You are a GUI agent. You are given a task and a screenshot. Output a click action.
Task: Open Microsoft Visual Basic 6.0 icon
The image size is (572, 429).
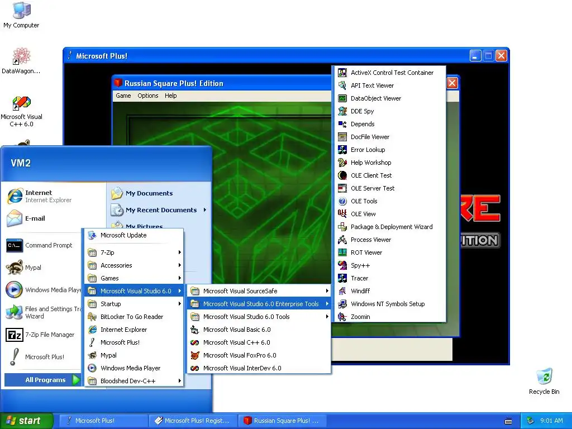click(x=195, y=330)
